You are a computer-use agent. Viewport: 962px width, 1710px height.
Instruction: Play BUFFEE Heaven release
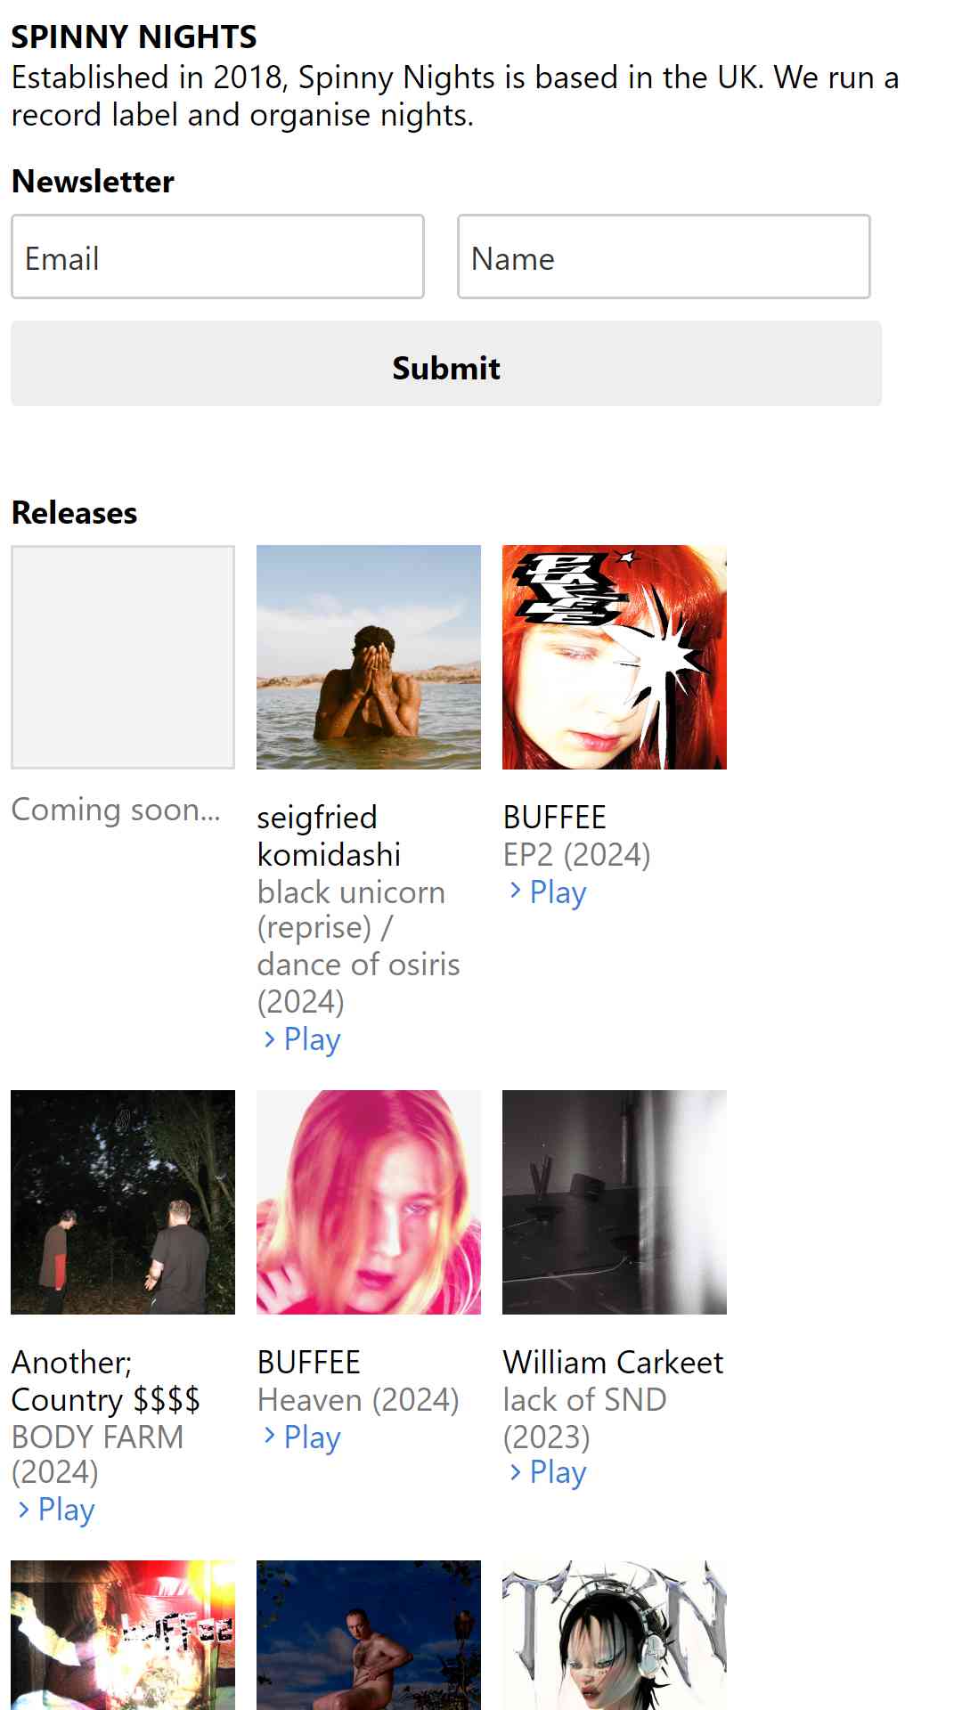point(302,1437)
